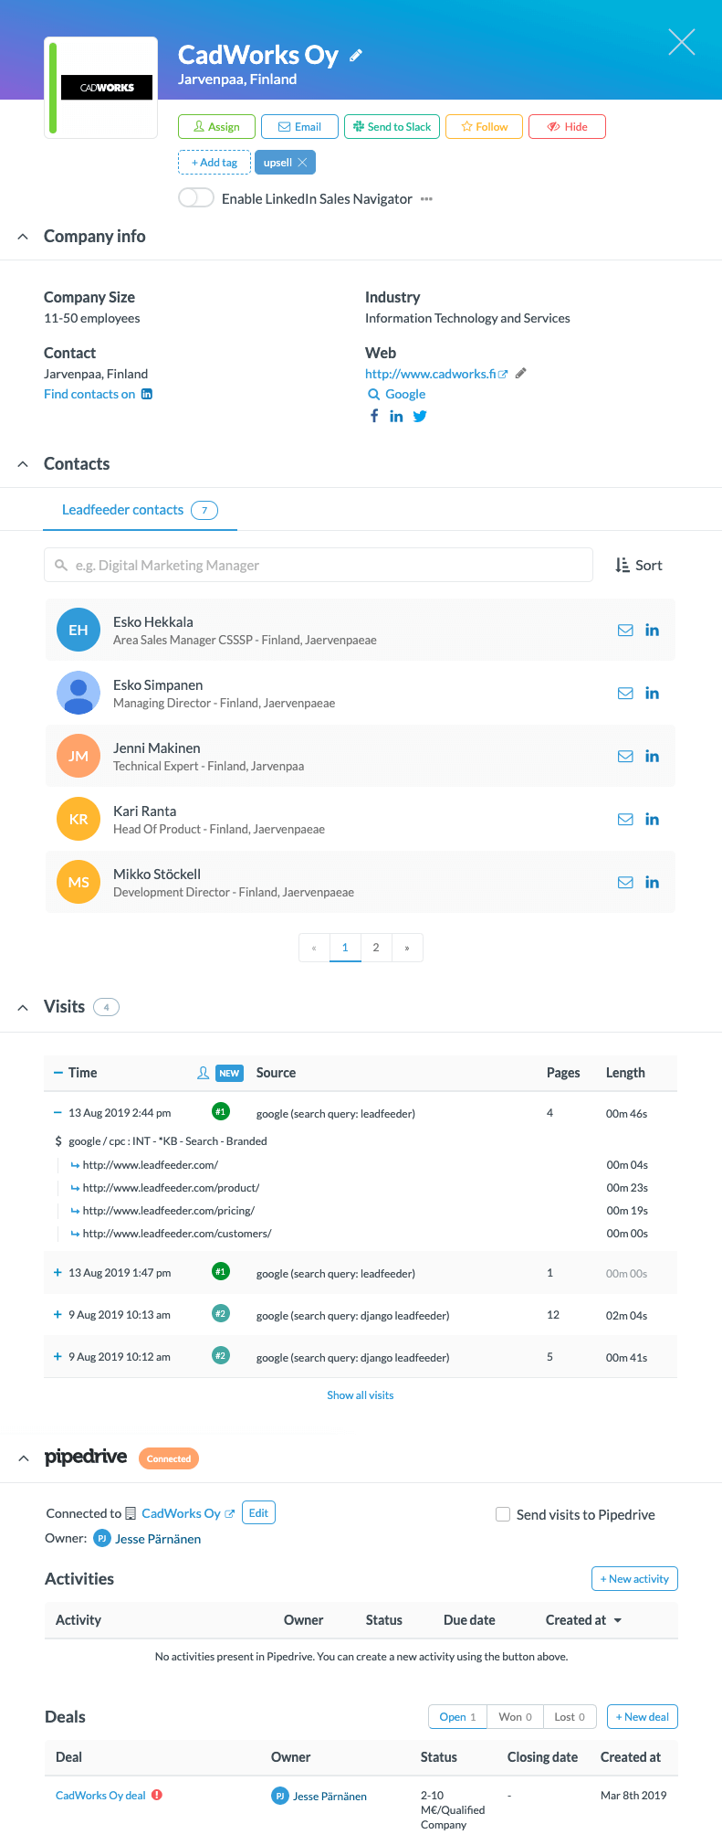Add a new tag

point(215,163)
